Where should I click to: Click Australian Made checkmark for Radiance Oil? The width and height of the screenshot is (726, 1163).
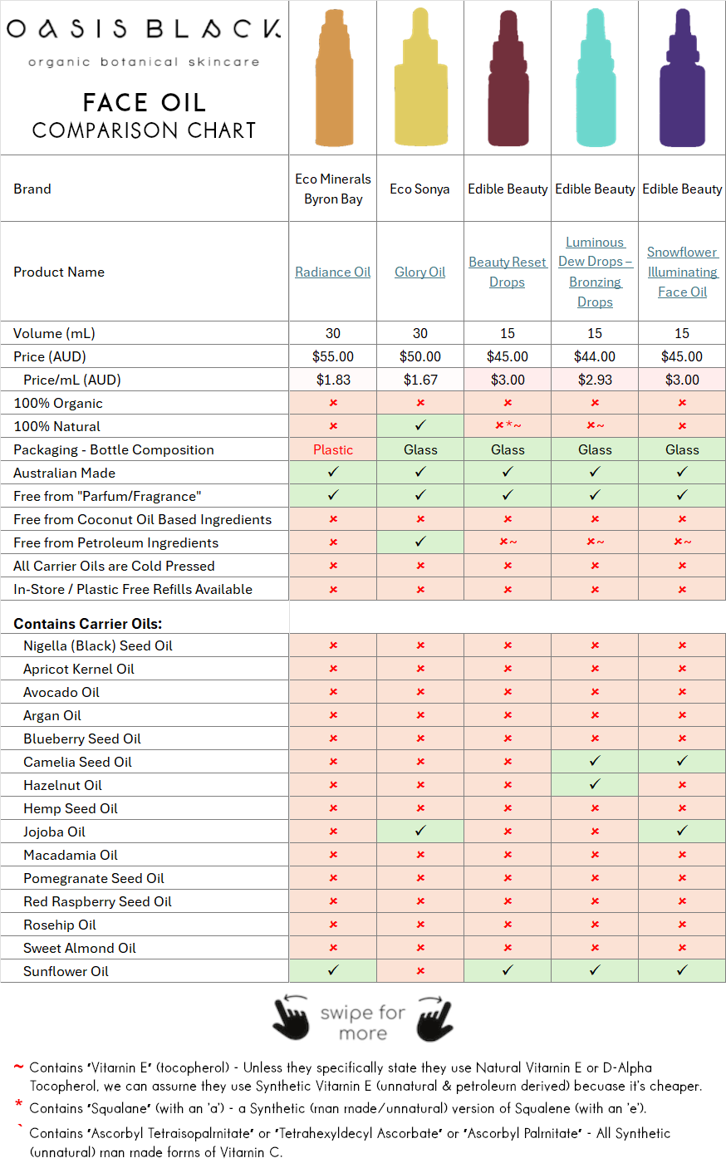click(333, 472)
